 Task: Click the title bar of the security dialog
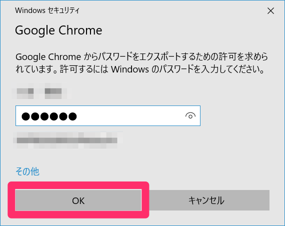[x=138, y=10]
